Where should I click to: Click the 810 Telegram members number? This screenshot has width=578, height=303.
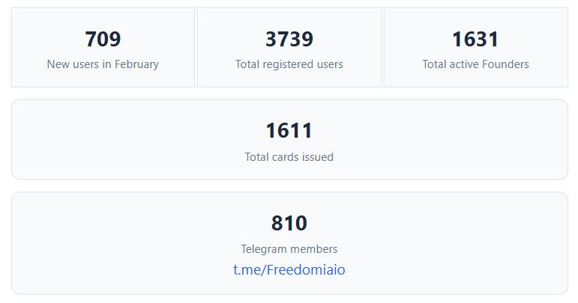[x=289, y=223]
